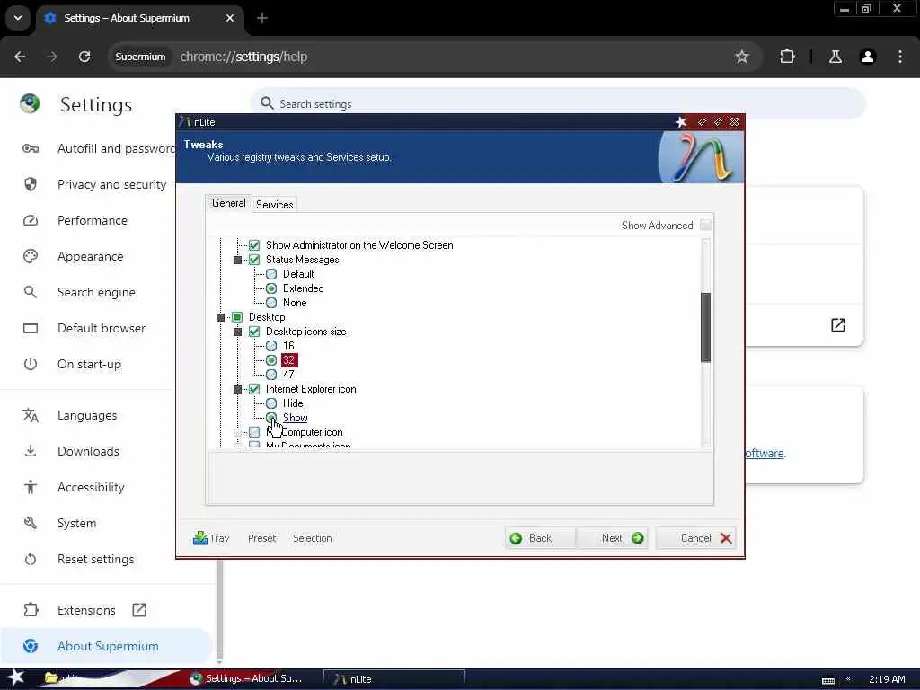Open the Preset menu in nLite
The width and height of the screenshot is (920, 690).
pyautogui.click(x=261, y=538)
